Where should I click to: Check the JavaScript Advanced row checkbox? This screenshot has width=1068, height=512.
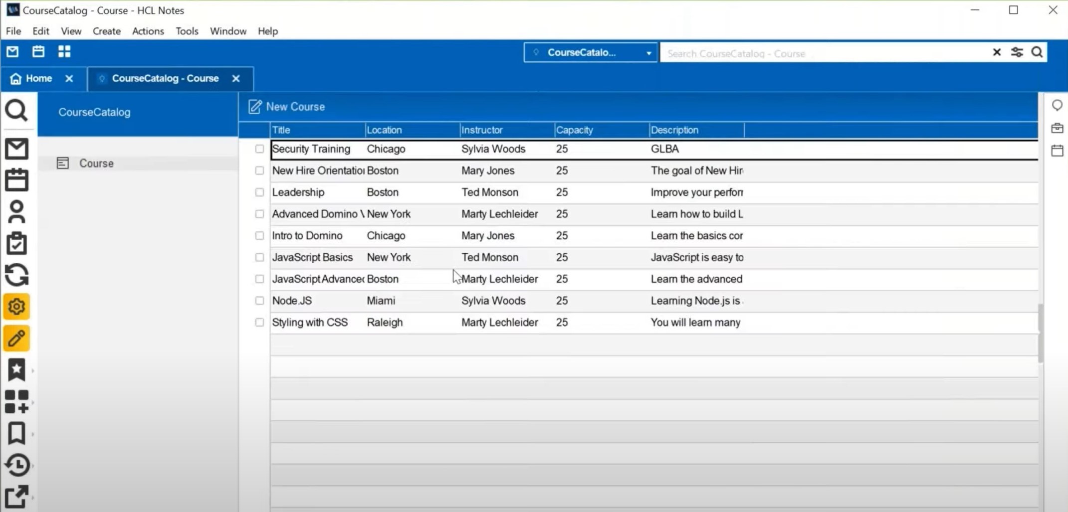coord(259,279)
